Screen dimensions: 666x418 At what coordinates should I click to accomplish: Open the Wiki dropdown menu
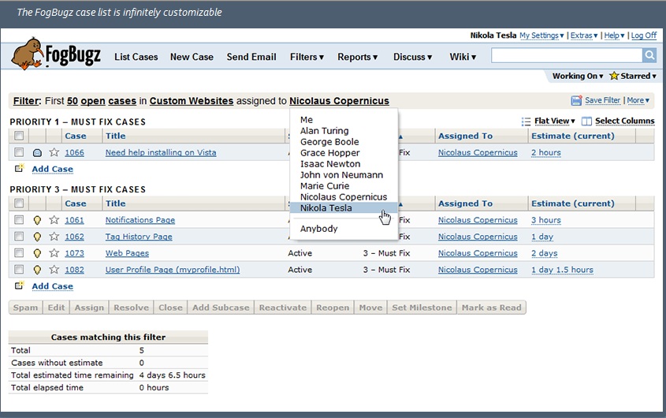click(463, 57)
